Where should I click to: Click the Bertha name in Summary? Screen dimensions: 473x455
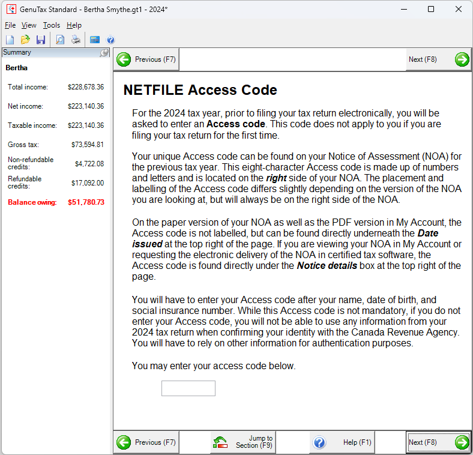click(17, 68)
